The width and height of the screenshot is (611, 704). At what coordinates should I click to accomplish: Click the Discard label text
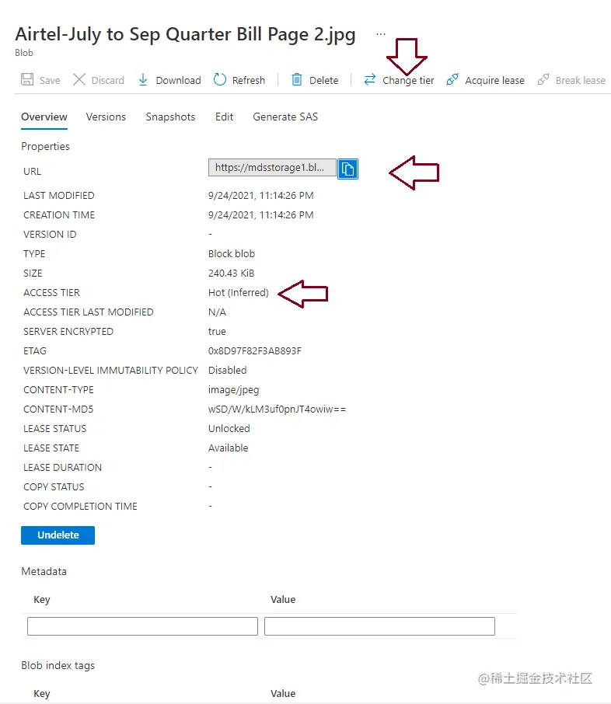click(x=108, y=80)
